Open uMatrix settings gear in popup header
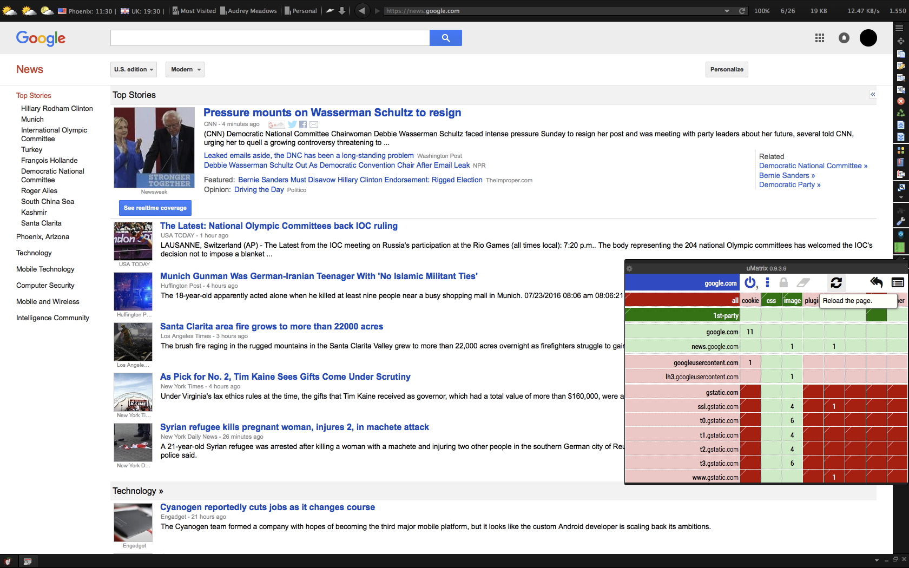This screenshot has height=568, width=909. [x=629, y=268]
